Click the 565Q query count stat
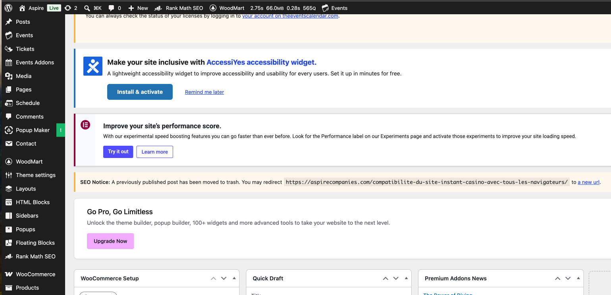611x295 pixels. [309, 8]
